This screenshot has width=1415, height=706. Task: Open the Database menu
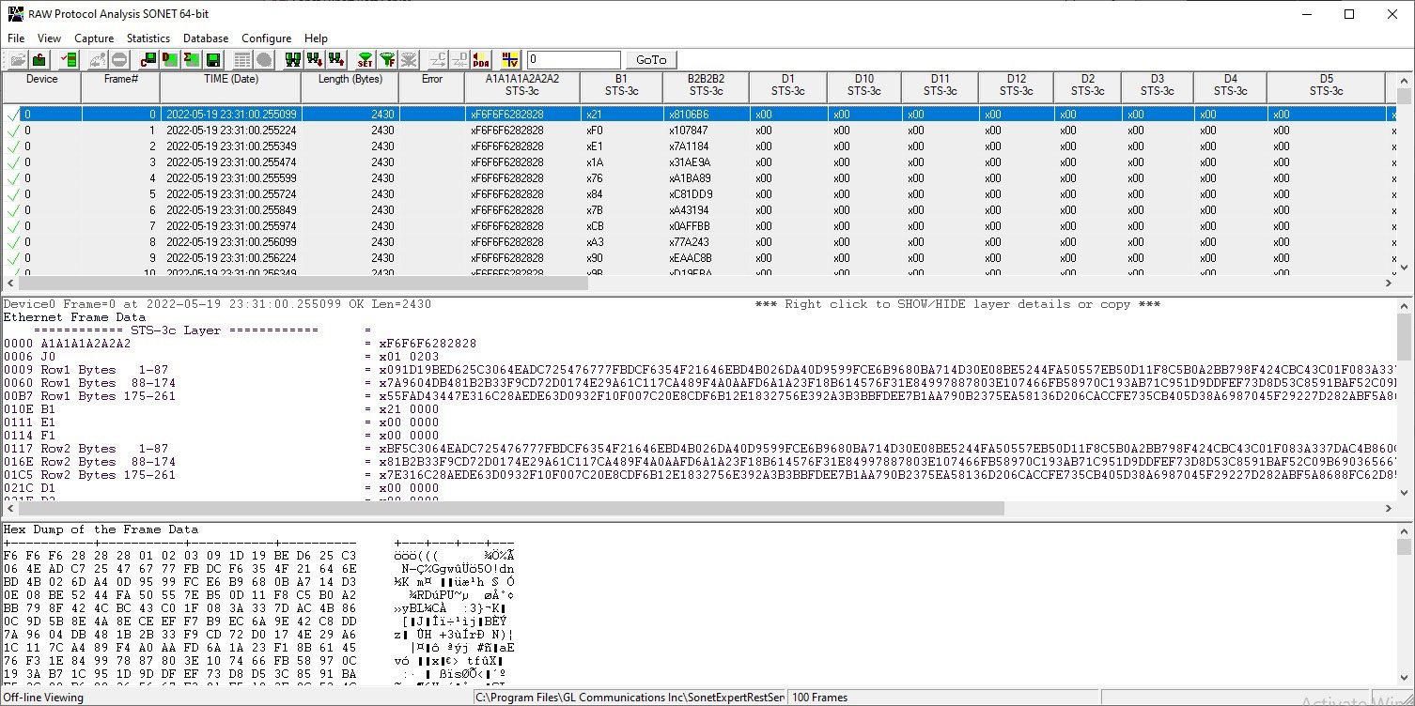click(x=206, y=38)
